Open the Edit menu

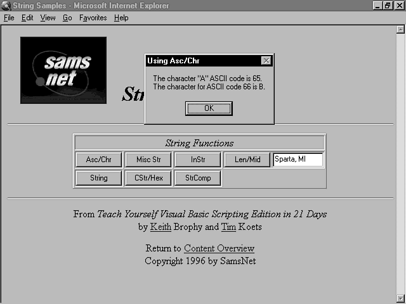coord(27,18)
